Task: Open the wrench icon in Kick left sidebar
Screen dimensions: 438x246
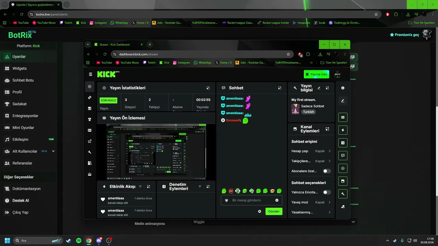Action: [90, 152]
